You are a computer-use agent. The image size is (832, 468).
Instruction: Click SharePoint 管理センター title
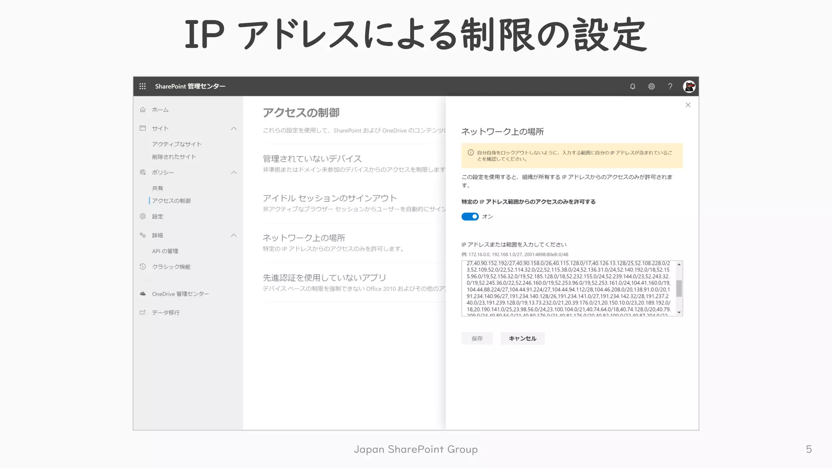coord(190,86)
